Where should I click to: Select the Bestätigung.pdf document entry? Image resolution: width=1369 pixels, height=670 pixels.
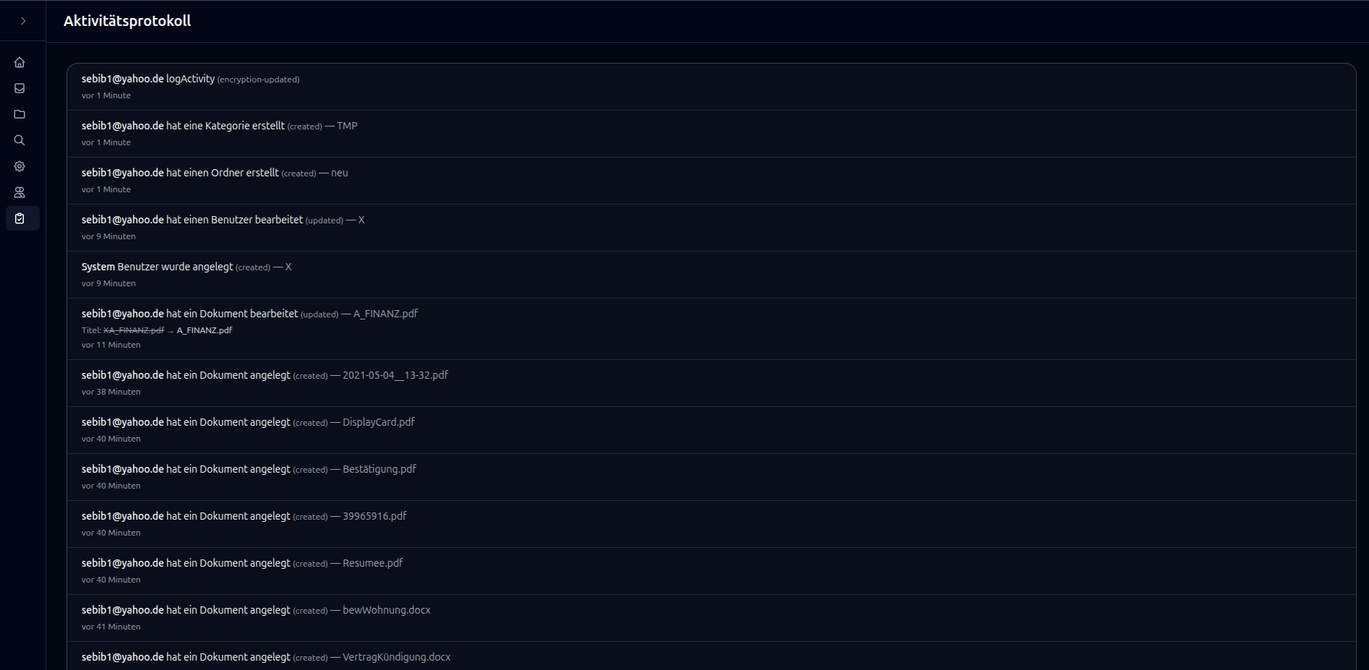click(x=711, y=477)
